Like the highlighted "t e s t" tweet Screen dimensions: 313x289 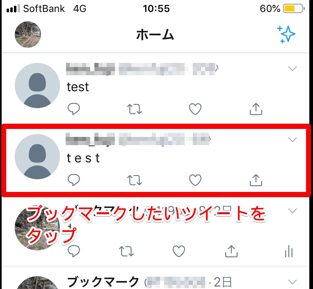pos(195,180)
